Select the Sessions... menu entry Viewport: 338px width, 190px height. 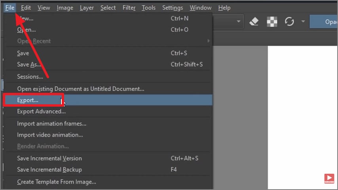pyautogui.click(x=108, y=77)
